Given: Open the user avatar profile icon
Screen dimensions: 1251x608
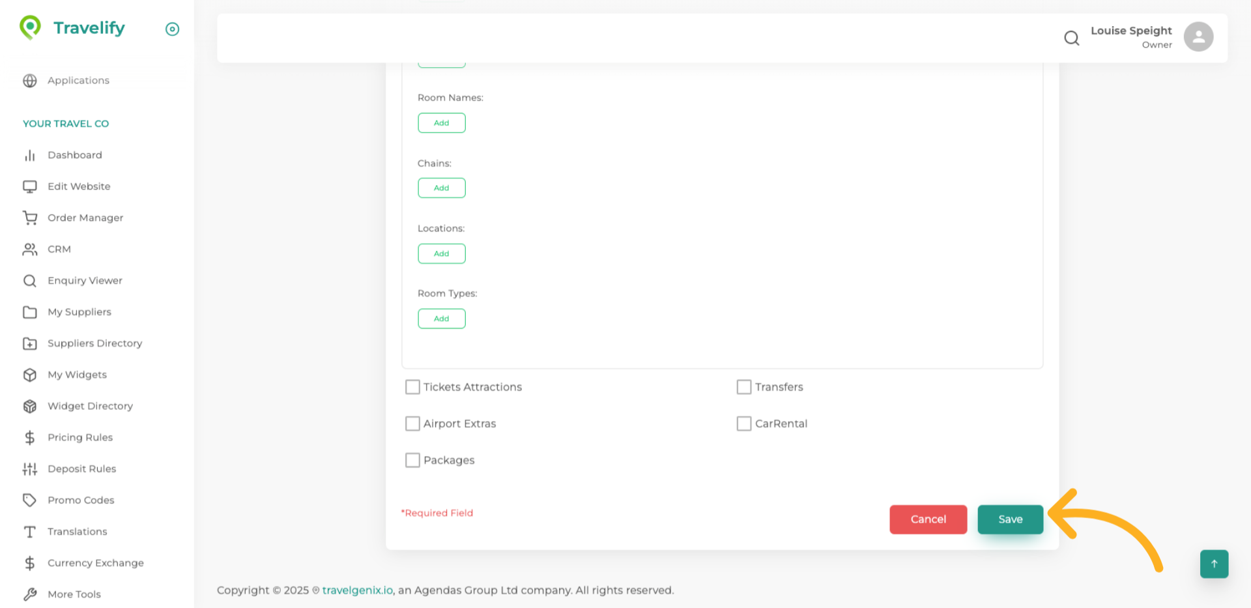Looking at the screenshot, I should coord(1198,37).
